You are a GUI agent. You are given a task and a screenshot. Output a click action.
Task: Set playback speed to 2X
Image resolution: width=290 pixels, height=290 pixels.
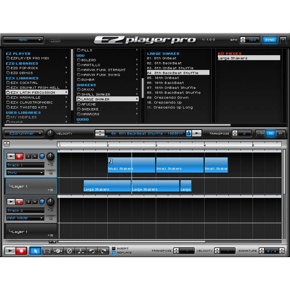[x=280, y=133]
